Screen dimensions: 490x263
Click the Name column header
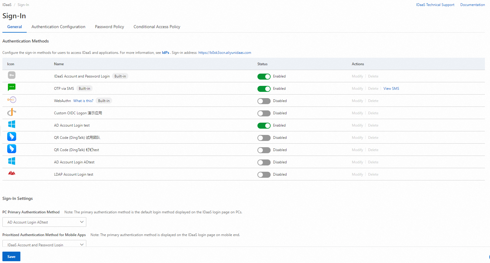coord(59,64)
